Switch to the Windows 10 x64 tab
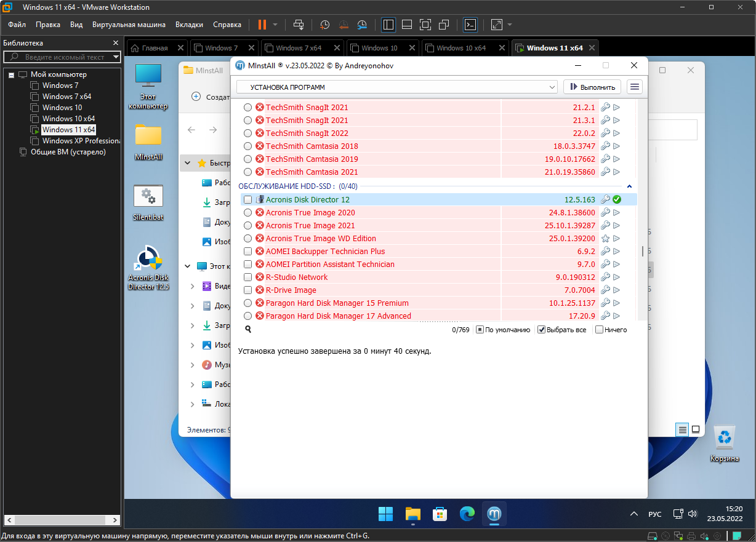 [461, 48]
